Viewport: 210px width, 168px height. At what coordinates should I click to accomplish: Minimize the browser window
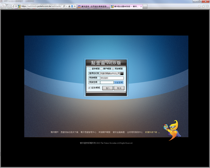pyautogui.click(x=195, y=1)
